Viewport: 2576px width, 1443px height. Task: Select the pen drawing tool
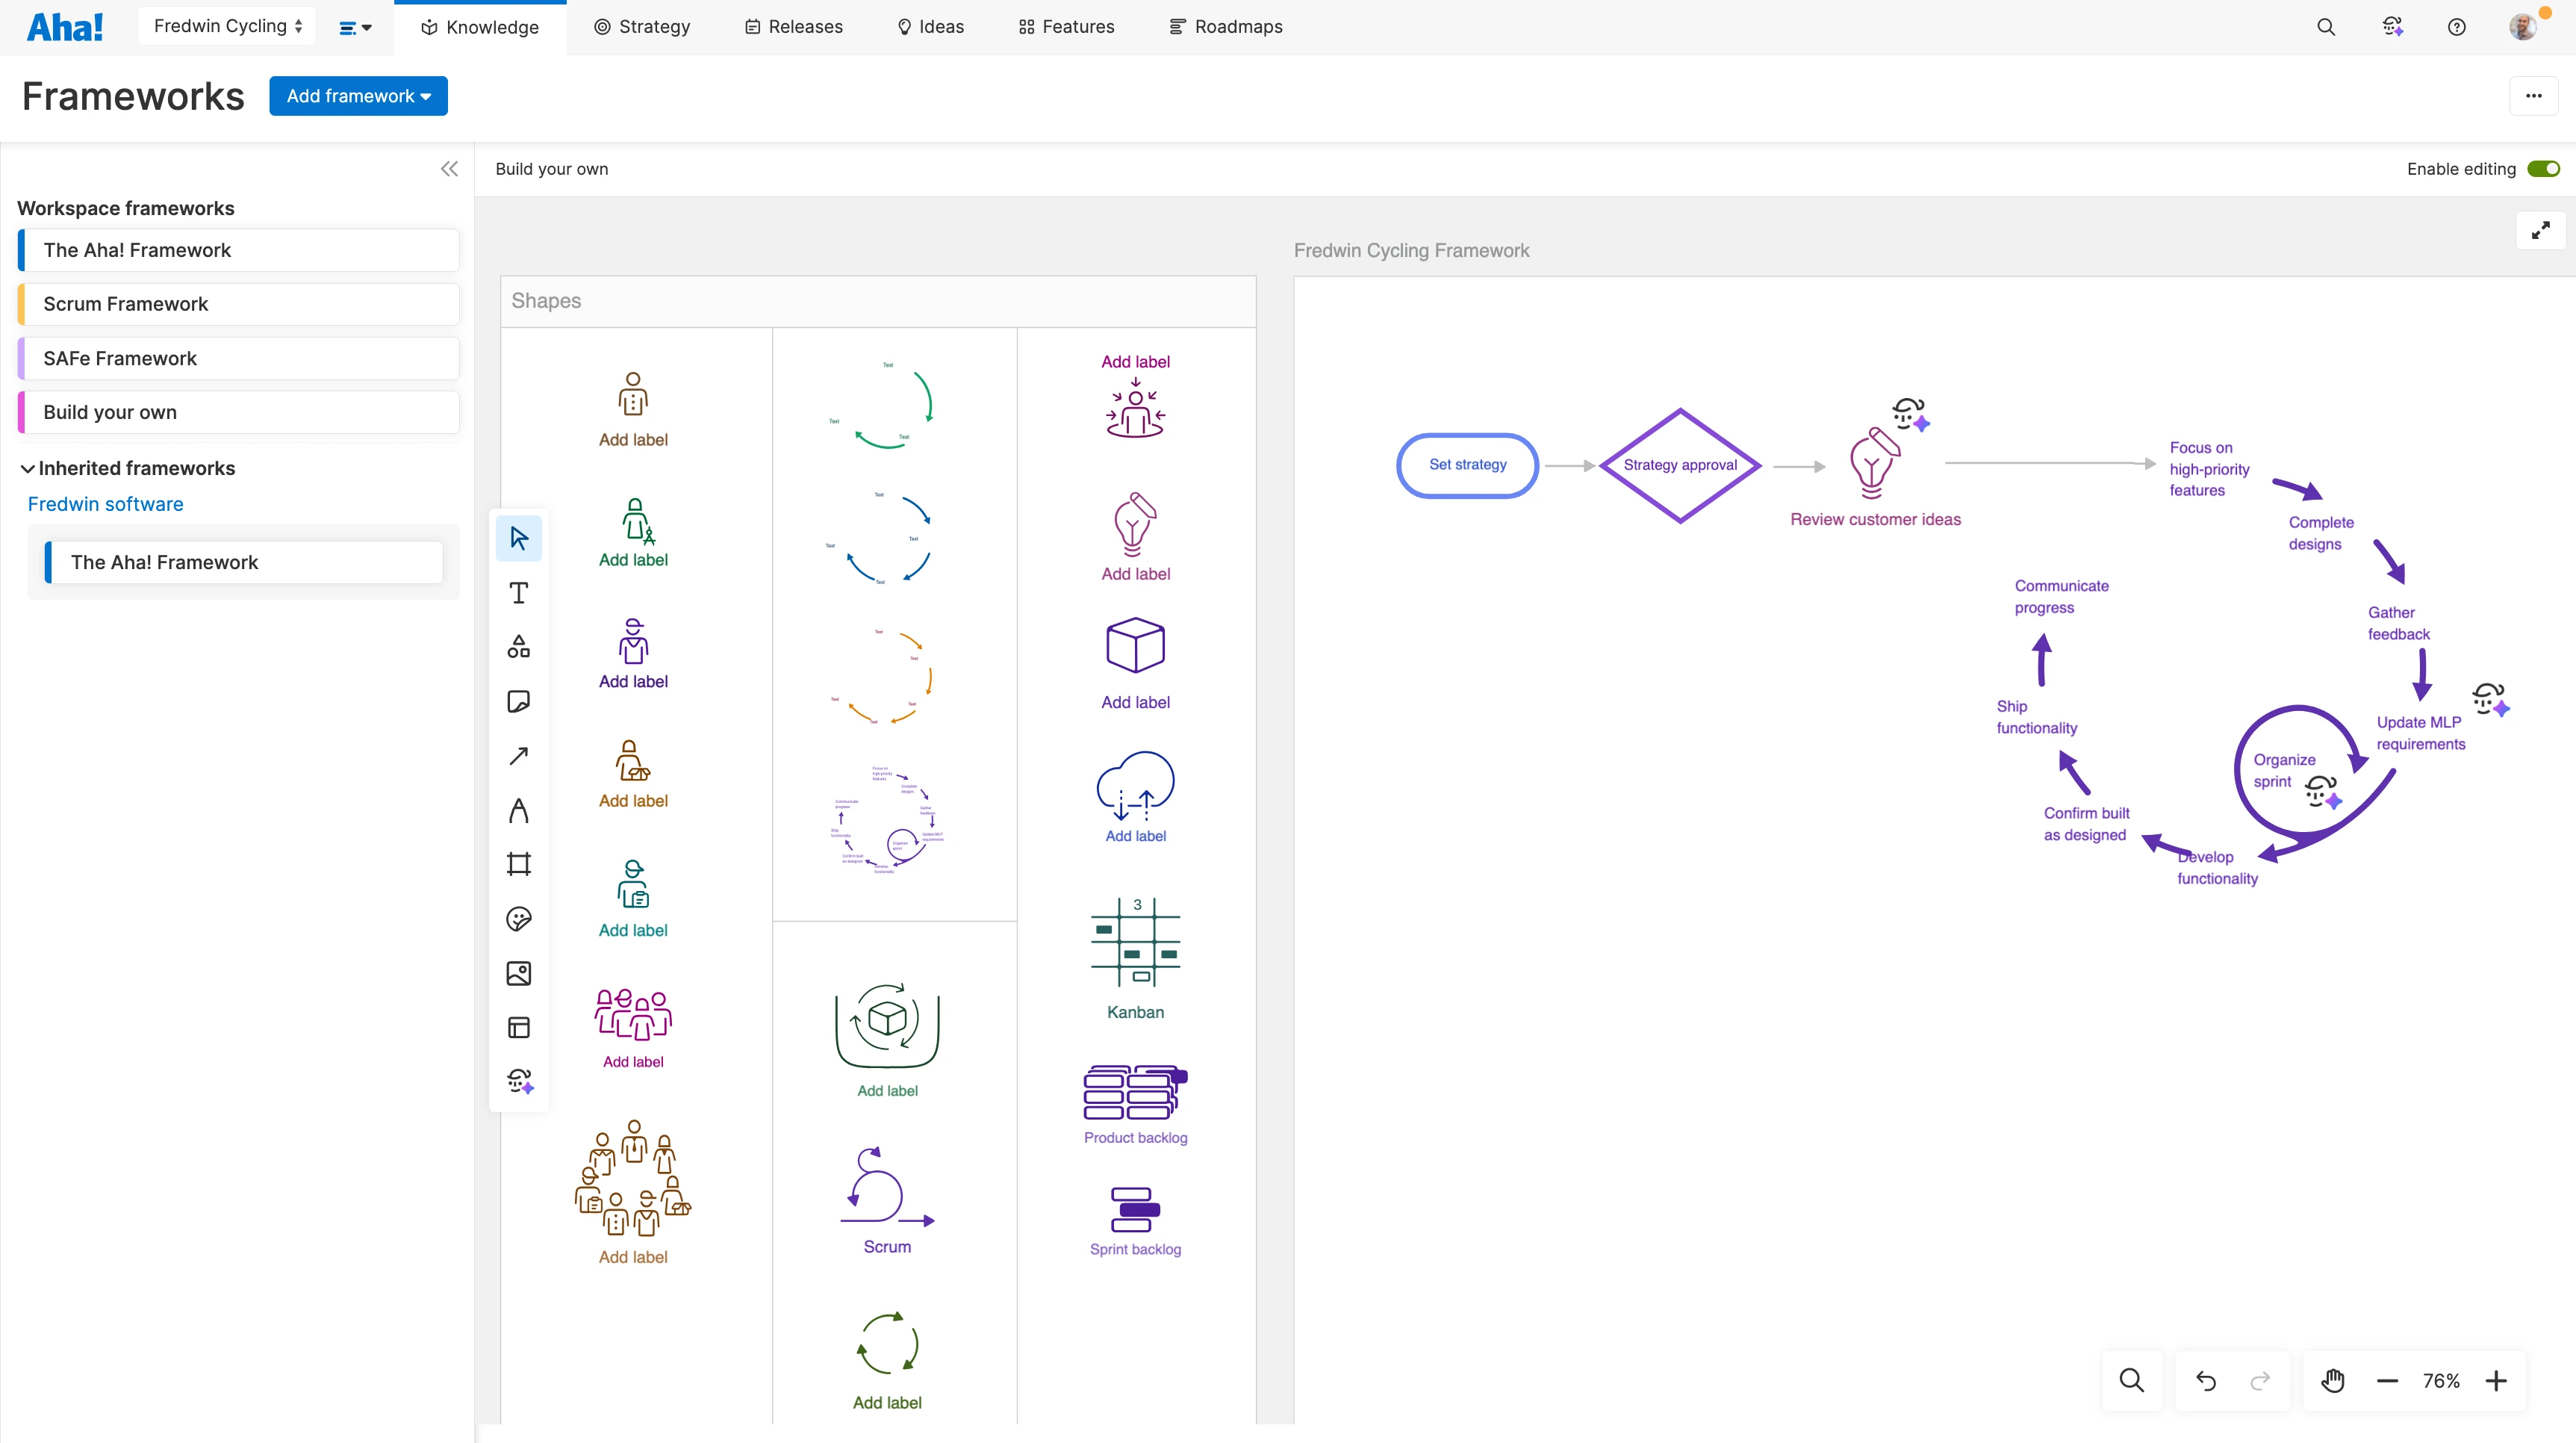click(x=518, y=810)
